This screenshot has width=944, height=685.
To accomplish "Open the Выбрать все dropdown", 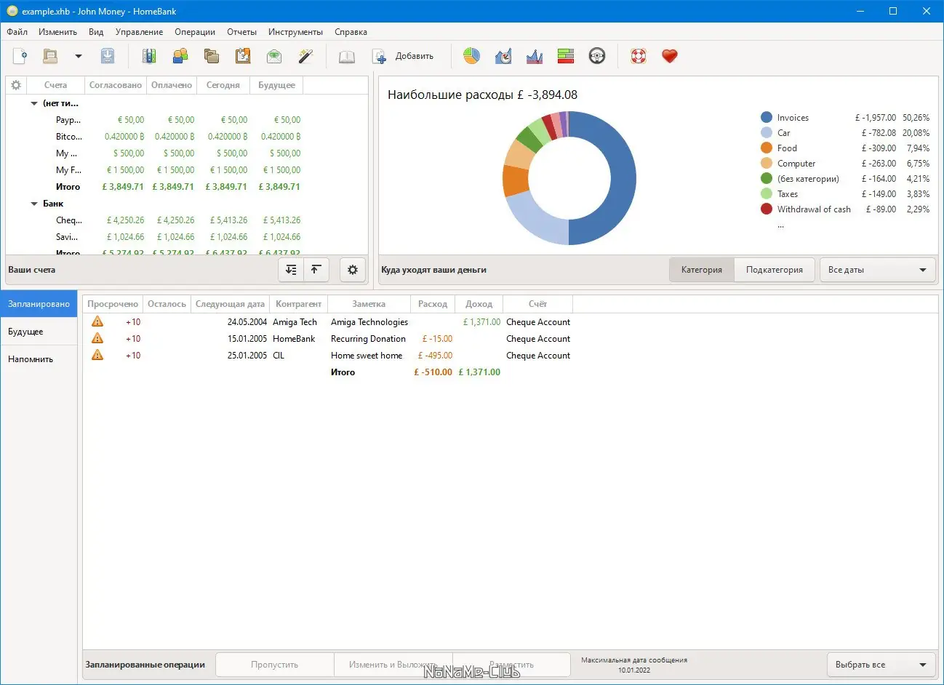I will point(881,665).
